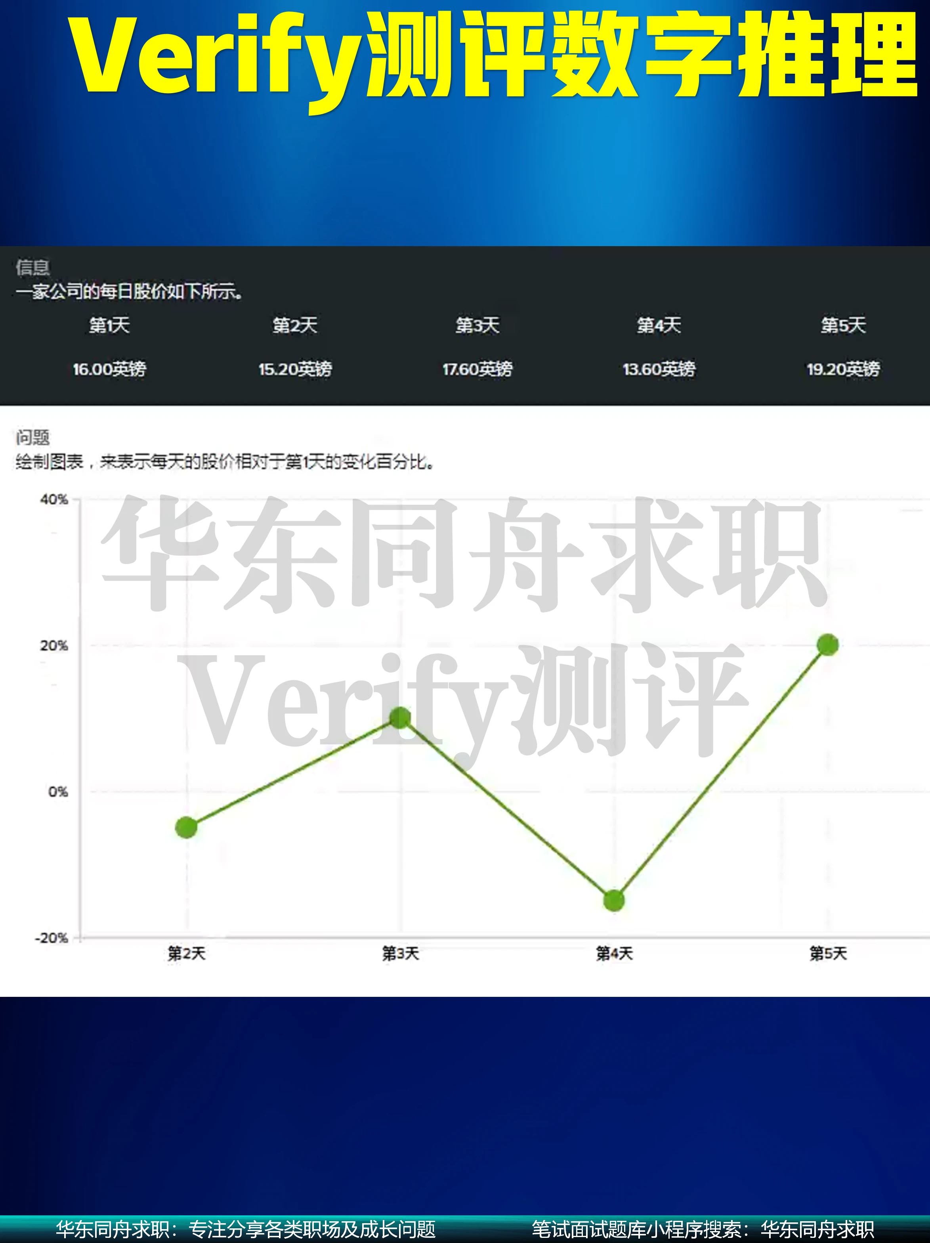This screenshot has width=930, height=1243.
Task: Click the 第5天 x-axis label
Action: coord(828,953)
